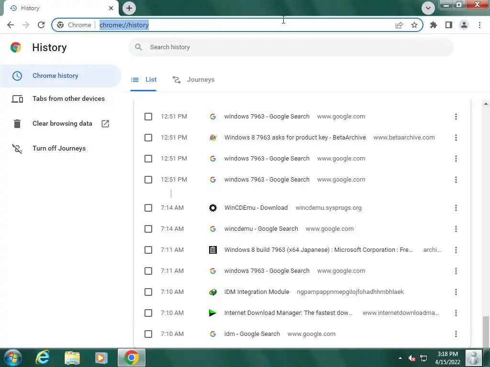
Task: Check the Windows 8 7963 BetaArchive entry
Action: 148,138
